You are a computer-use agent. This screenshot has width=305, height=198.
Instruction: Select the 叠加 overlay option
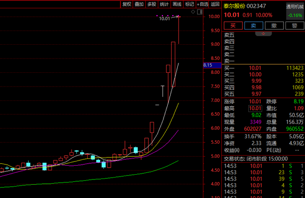pos(139,4)
